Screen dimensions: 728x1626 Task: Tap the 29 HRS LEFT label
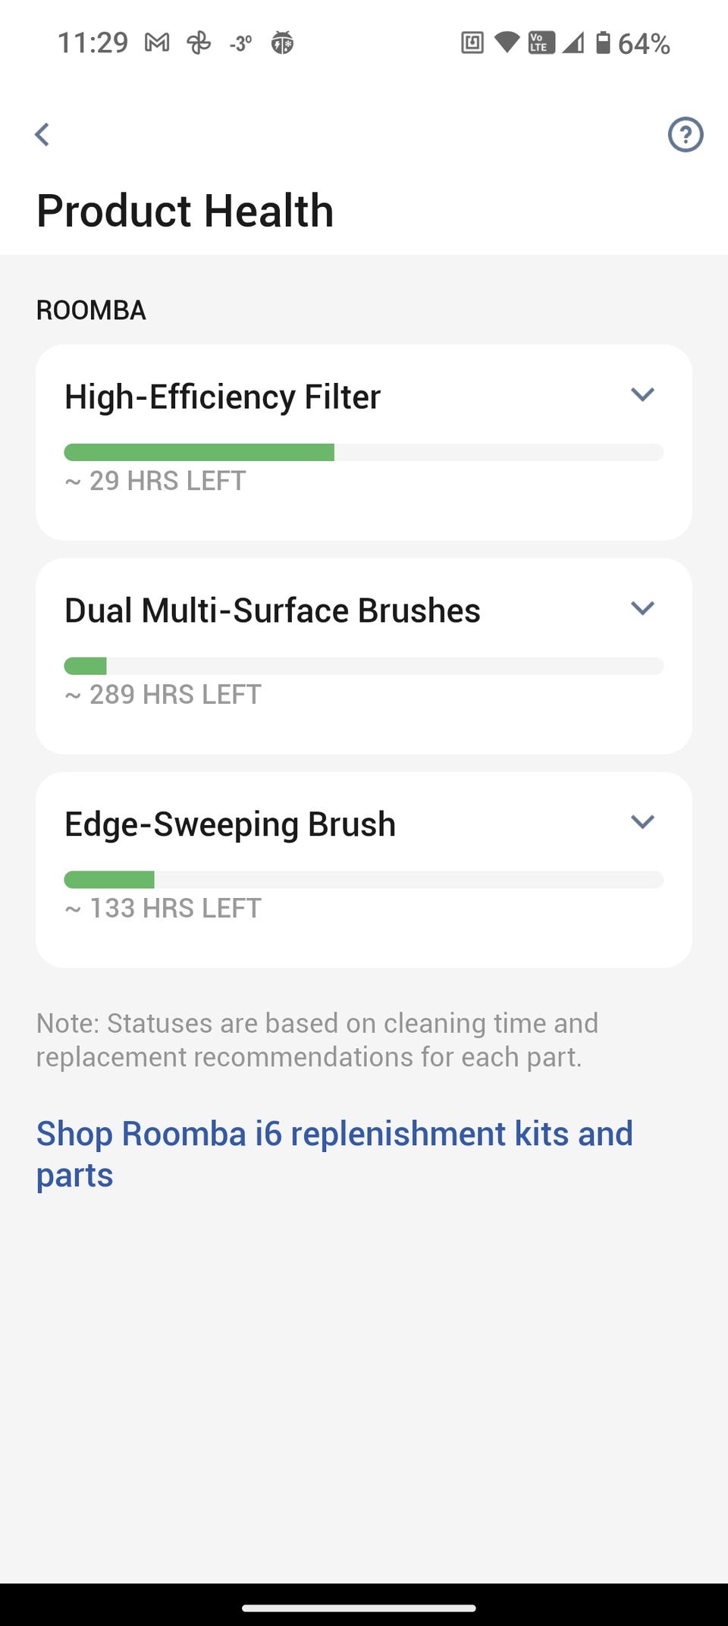point(156,481)
